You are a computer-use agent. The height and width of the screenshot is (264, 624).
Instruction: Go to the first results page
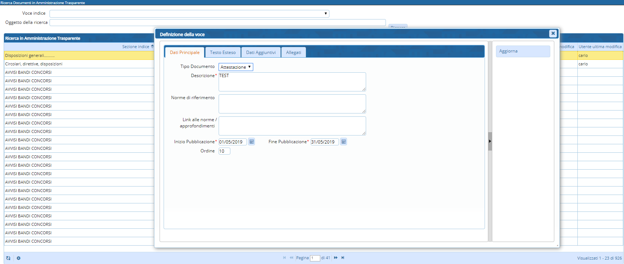click(284, 258)
